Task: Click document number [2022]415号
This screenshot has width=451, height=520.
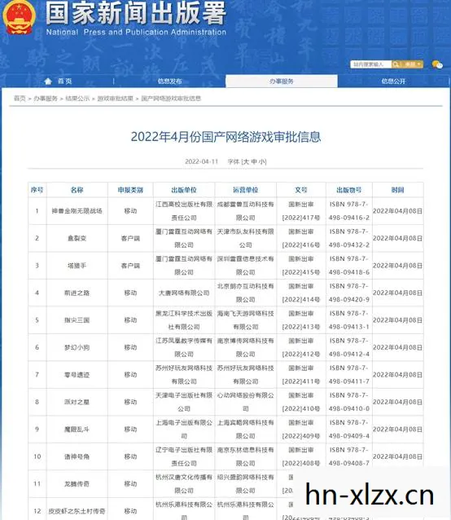Action: [301, 272]
